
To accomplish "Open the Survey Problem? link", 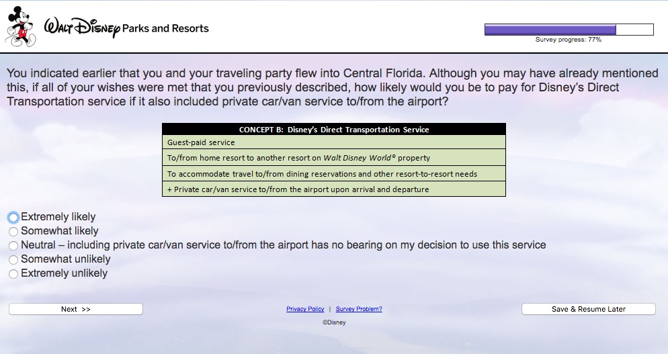I will [359, 309].
